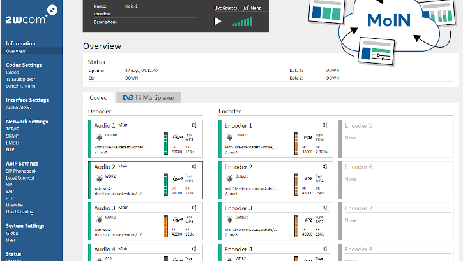Image resolution: width=463 pixels, height=261 pixels.
Task: Open Audio AES67 interface settings
Action: click(19, 108)
